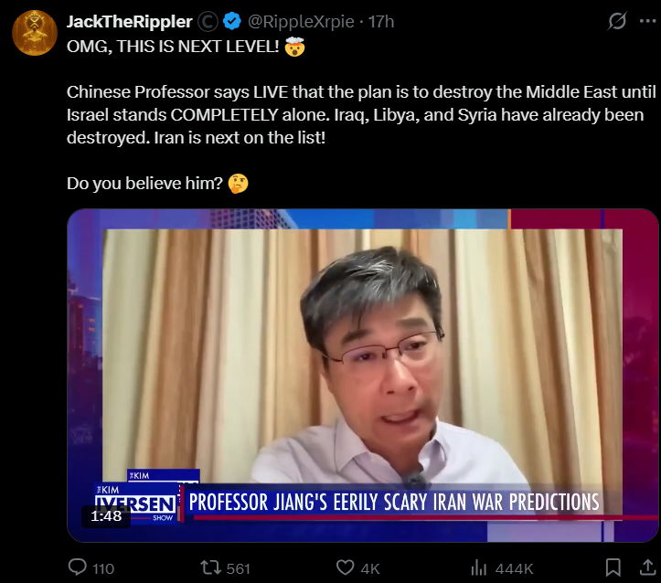This screenshot has height=583, width=661.
Task: Open the 17h timestamp link
Action: (x=381, y=22)
